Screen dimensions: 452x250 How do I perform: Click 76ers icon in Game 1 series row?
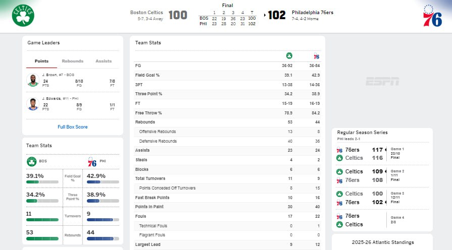point(339,150)
